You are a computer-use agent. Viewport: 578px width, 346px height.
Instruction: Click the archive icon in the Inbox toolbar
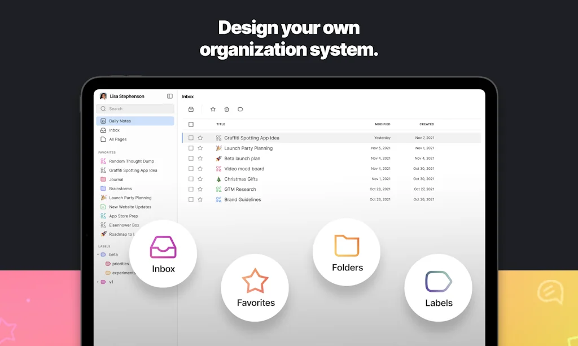tap(191, 110)
